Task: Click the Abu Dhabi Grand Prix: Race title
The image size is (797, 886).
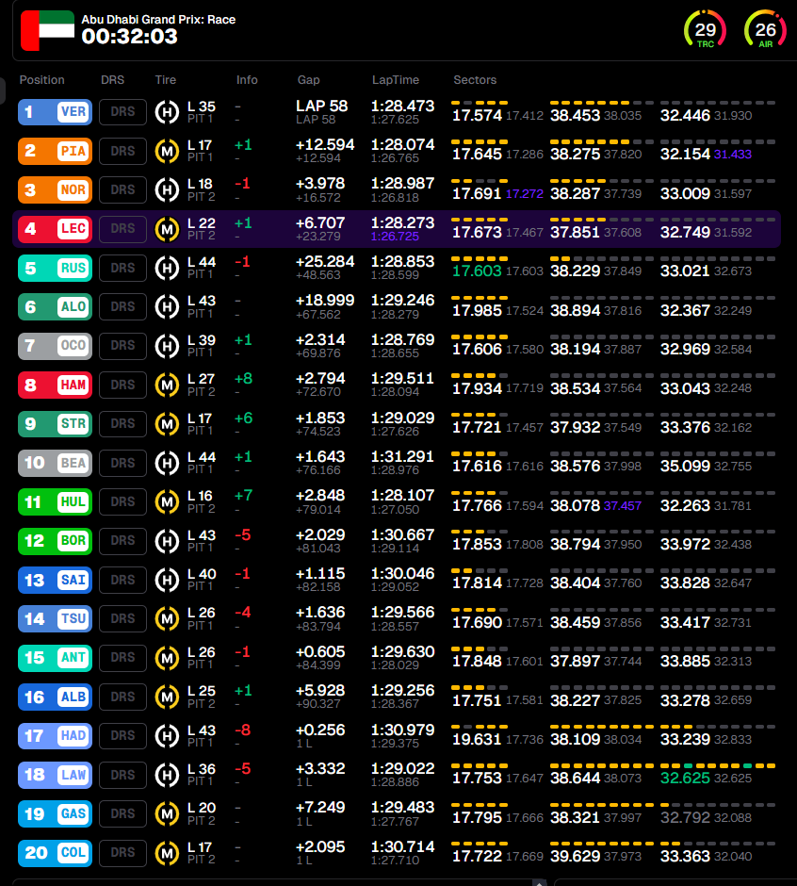Action: [158, 19]
